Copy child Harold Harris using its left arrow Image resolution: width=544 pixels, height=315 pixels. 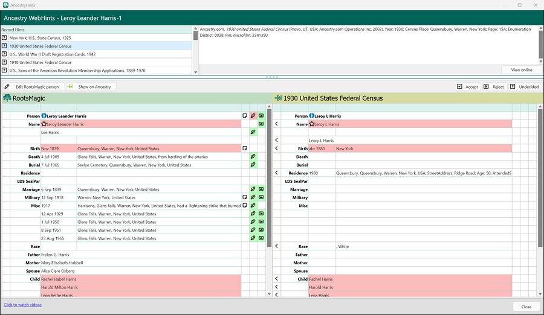(276, 287)
